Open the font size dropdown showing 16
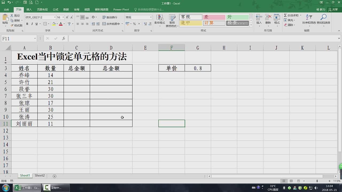 63,17
